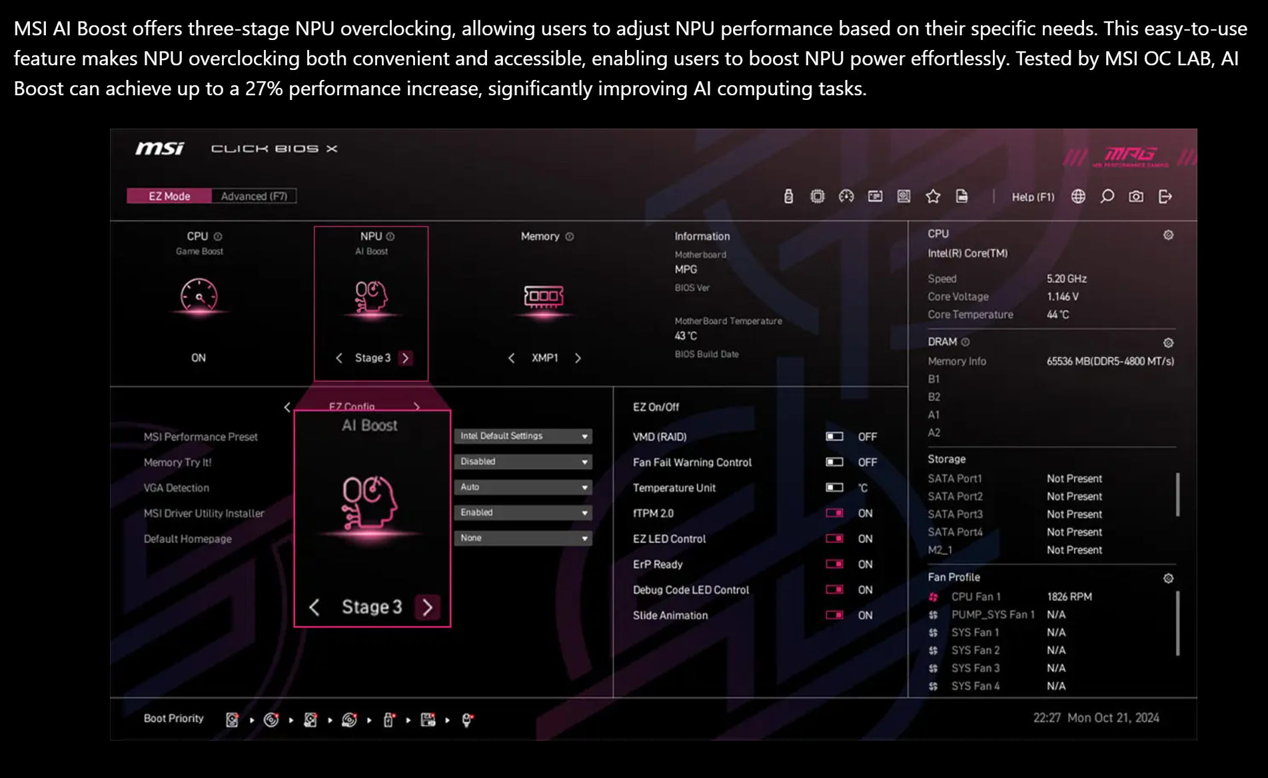Click the hardware monitor card icon
Screen dimensions: 1268x778
875,196
